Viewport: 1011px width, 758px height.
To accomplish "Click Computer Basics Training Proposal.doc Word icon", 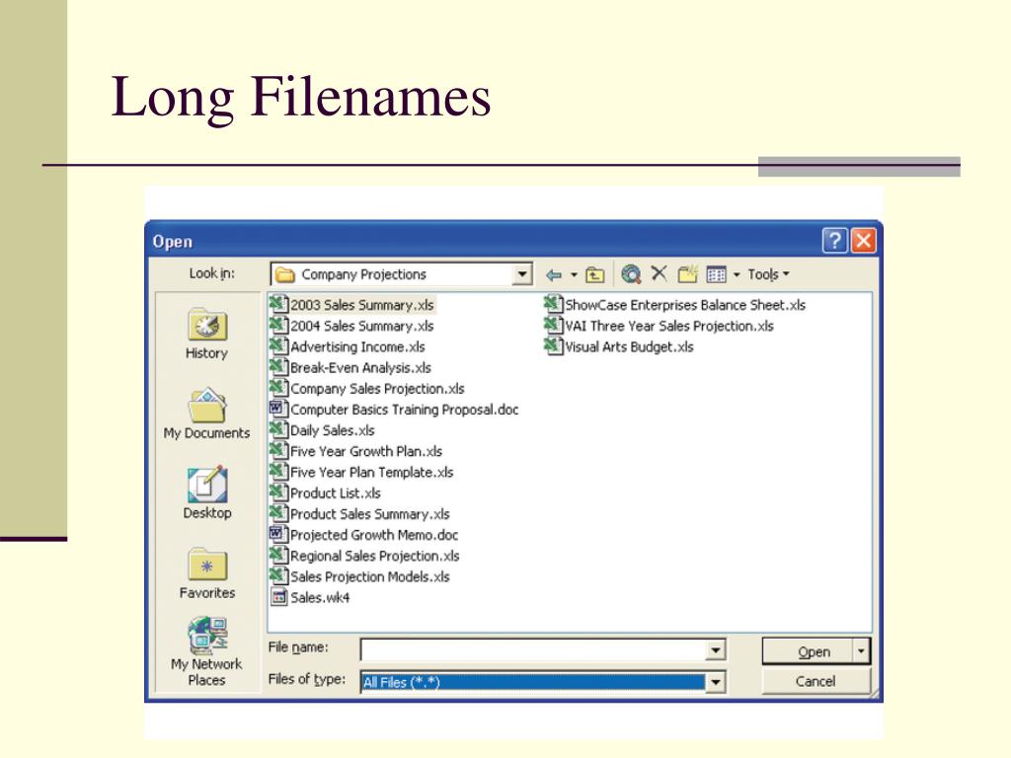I will point(277,409).
